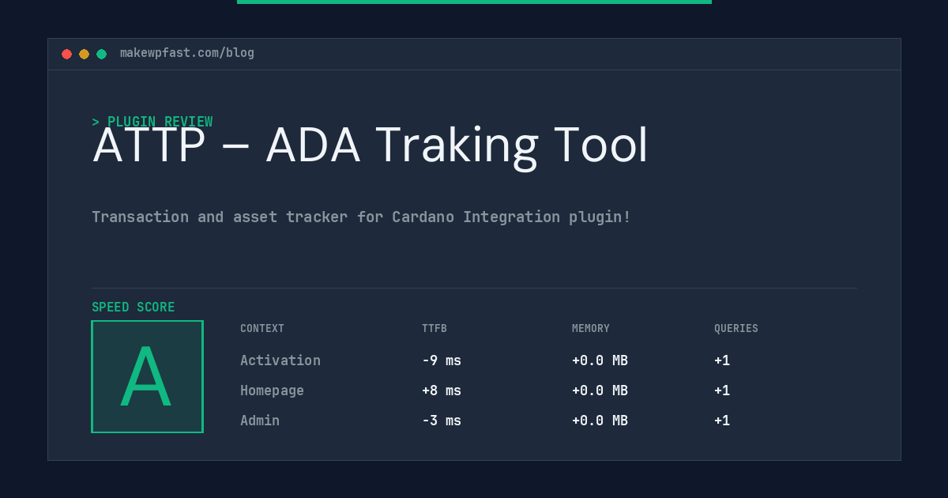
Task: Select the Homepage row label
Action: coord(272,390)
